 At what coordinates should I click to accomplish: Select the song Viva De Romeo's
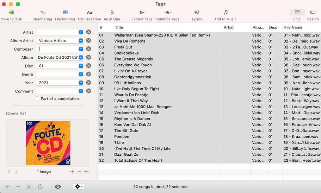tap(130, 41)
